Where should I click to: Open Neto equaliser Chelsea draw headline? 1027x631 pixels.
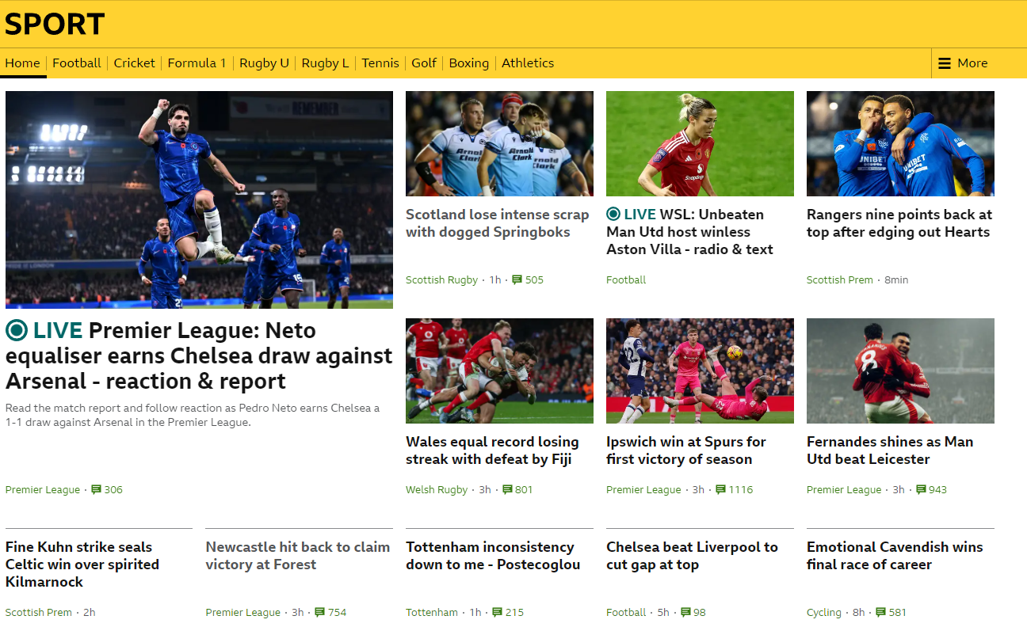point(199,355)
